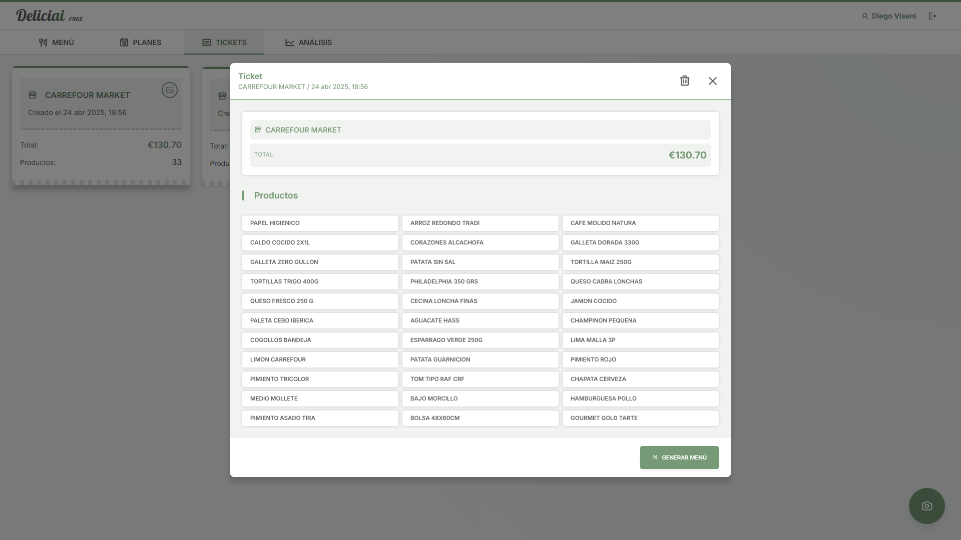Click user profile icon
Screen dimensions: 961x540
[864, 16]
